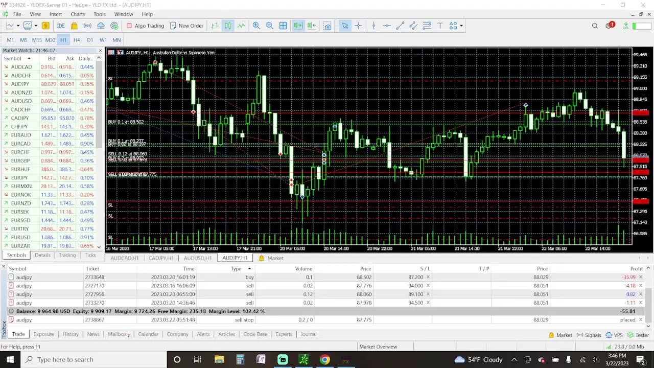Image resolution: width=654 pixels, height=368 pixels.
Task: Select the crosshair tool
Action: tap(358, 26)
